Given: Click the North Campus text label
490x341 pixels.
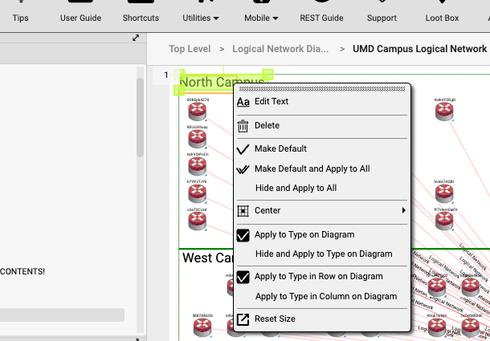Looking at the screenshot, I should coord(221,82).
